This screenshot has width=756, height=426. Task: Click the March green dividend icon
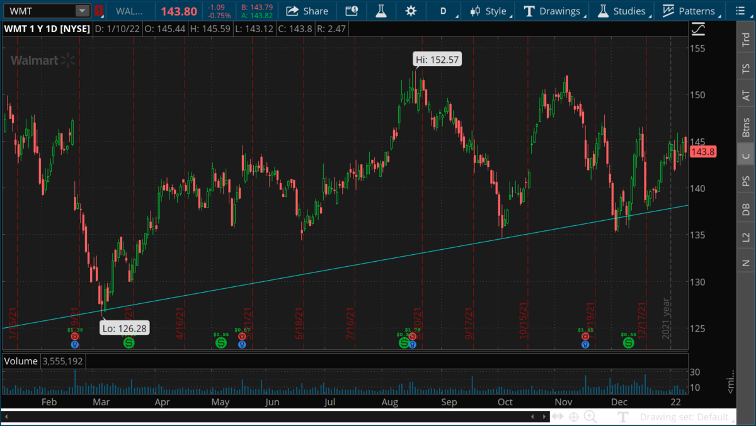coord(129,343)
